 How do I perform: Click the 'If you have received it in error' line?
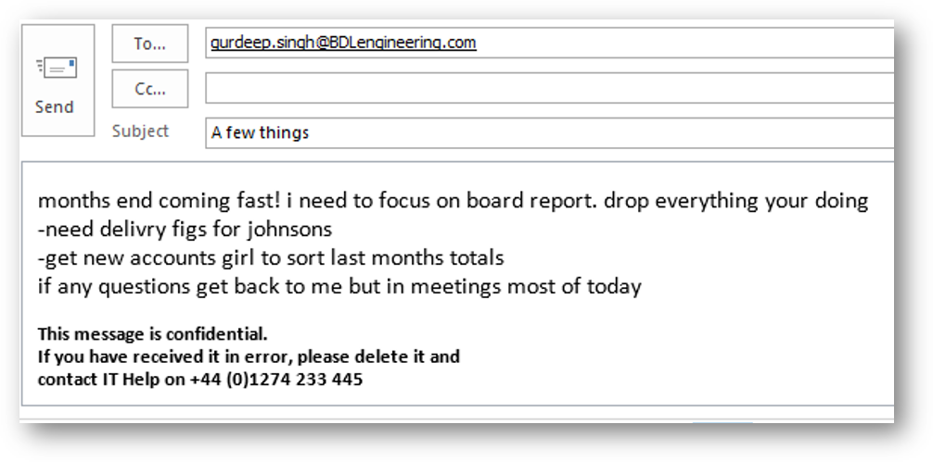coord(249,356)
